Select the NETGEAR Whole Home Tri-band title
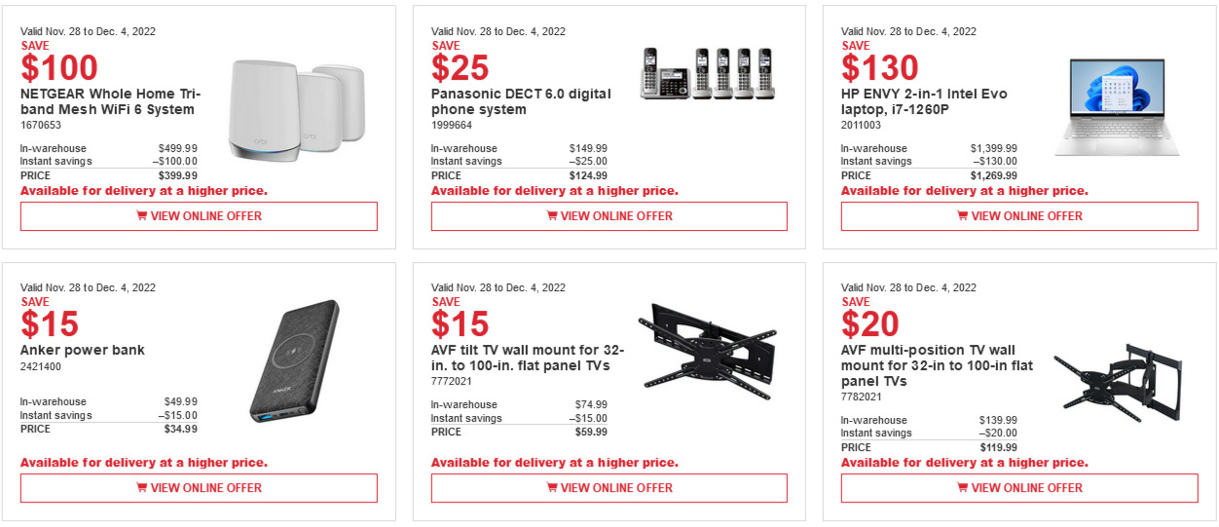 [110, 101]
